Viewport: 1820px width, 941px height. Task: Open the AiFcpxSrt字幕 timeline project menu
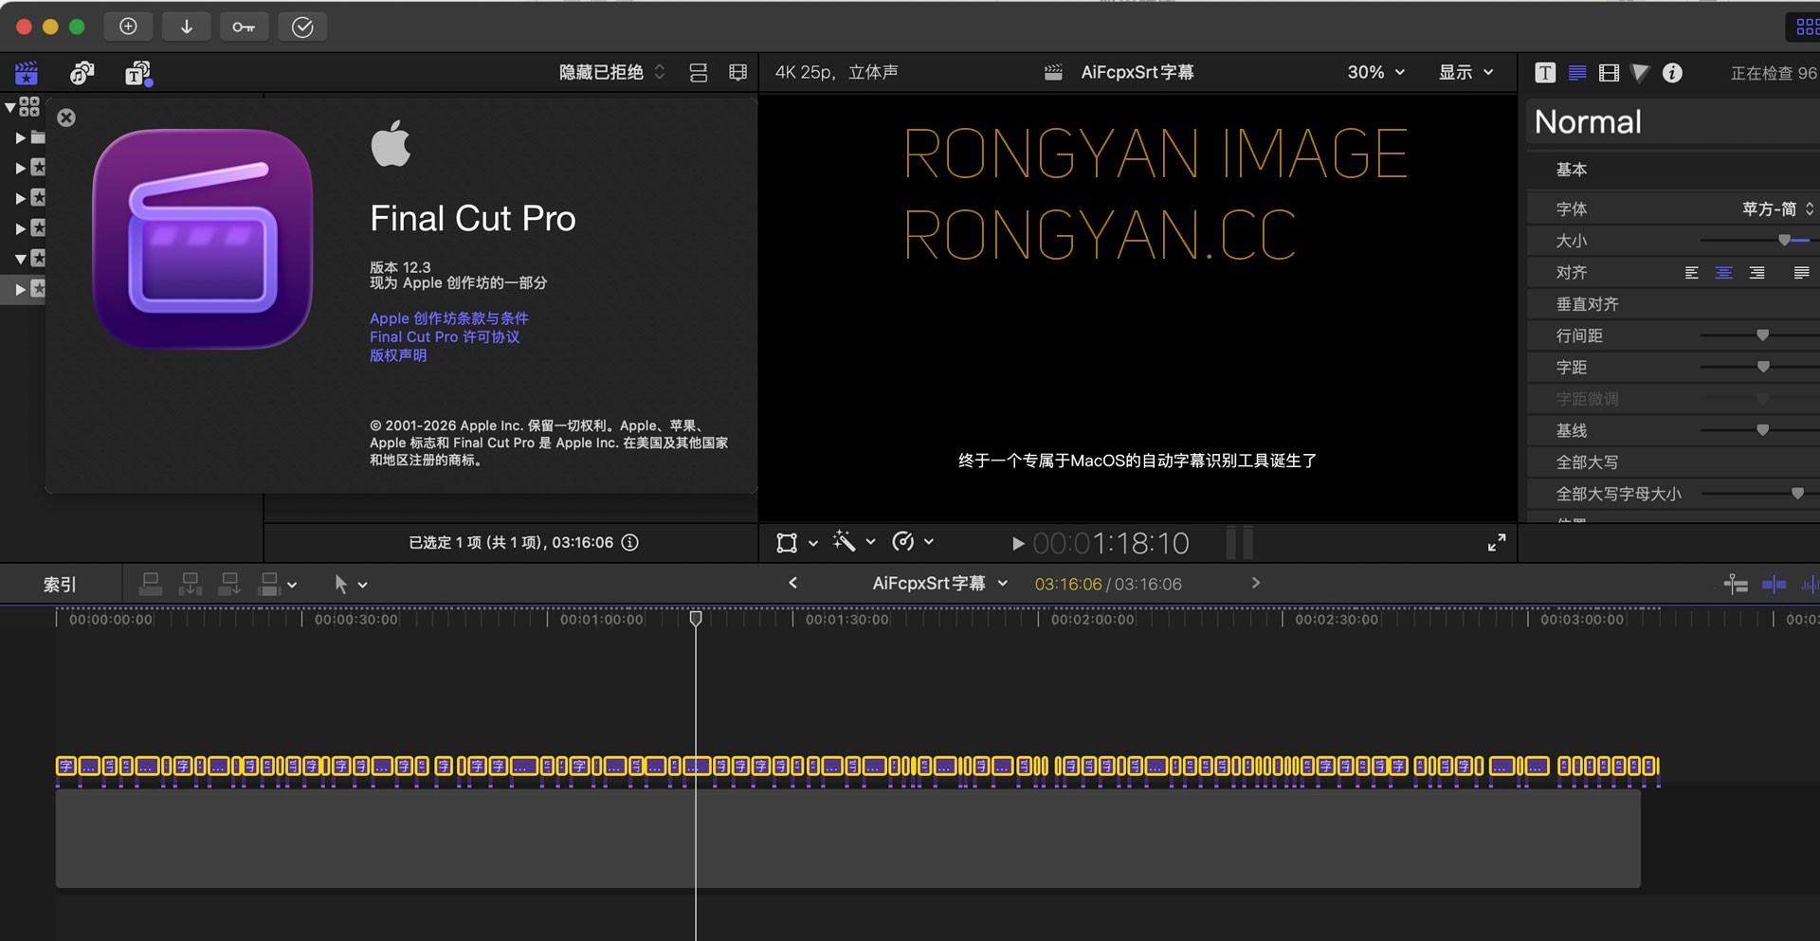click(940, 584)
